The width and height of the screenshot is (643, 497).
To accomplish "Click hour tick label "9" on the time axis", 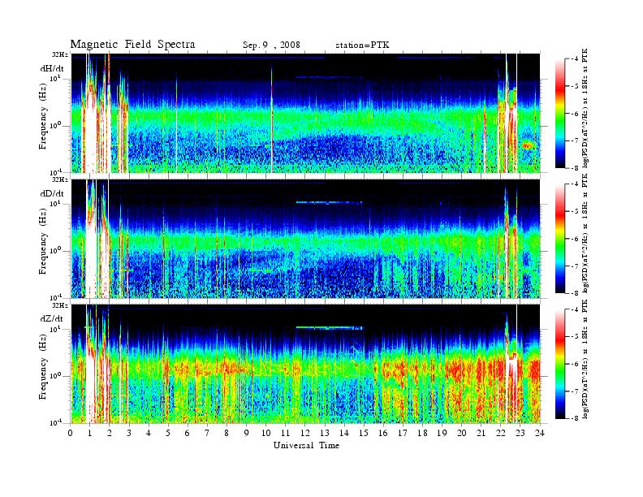I will tap(247, 433).
